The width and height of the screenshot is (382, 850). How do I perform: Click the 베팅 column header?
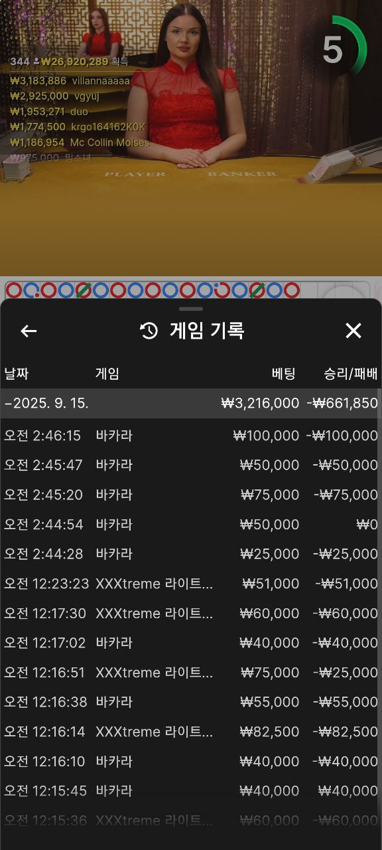(x=284, y=373)
